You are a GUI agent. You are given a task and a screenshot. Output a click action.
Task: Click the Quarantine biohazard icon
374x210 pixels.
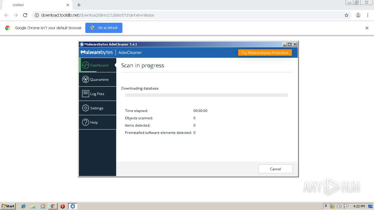86,79
